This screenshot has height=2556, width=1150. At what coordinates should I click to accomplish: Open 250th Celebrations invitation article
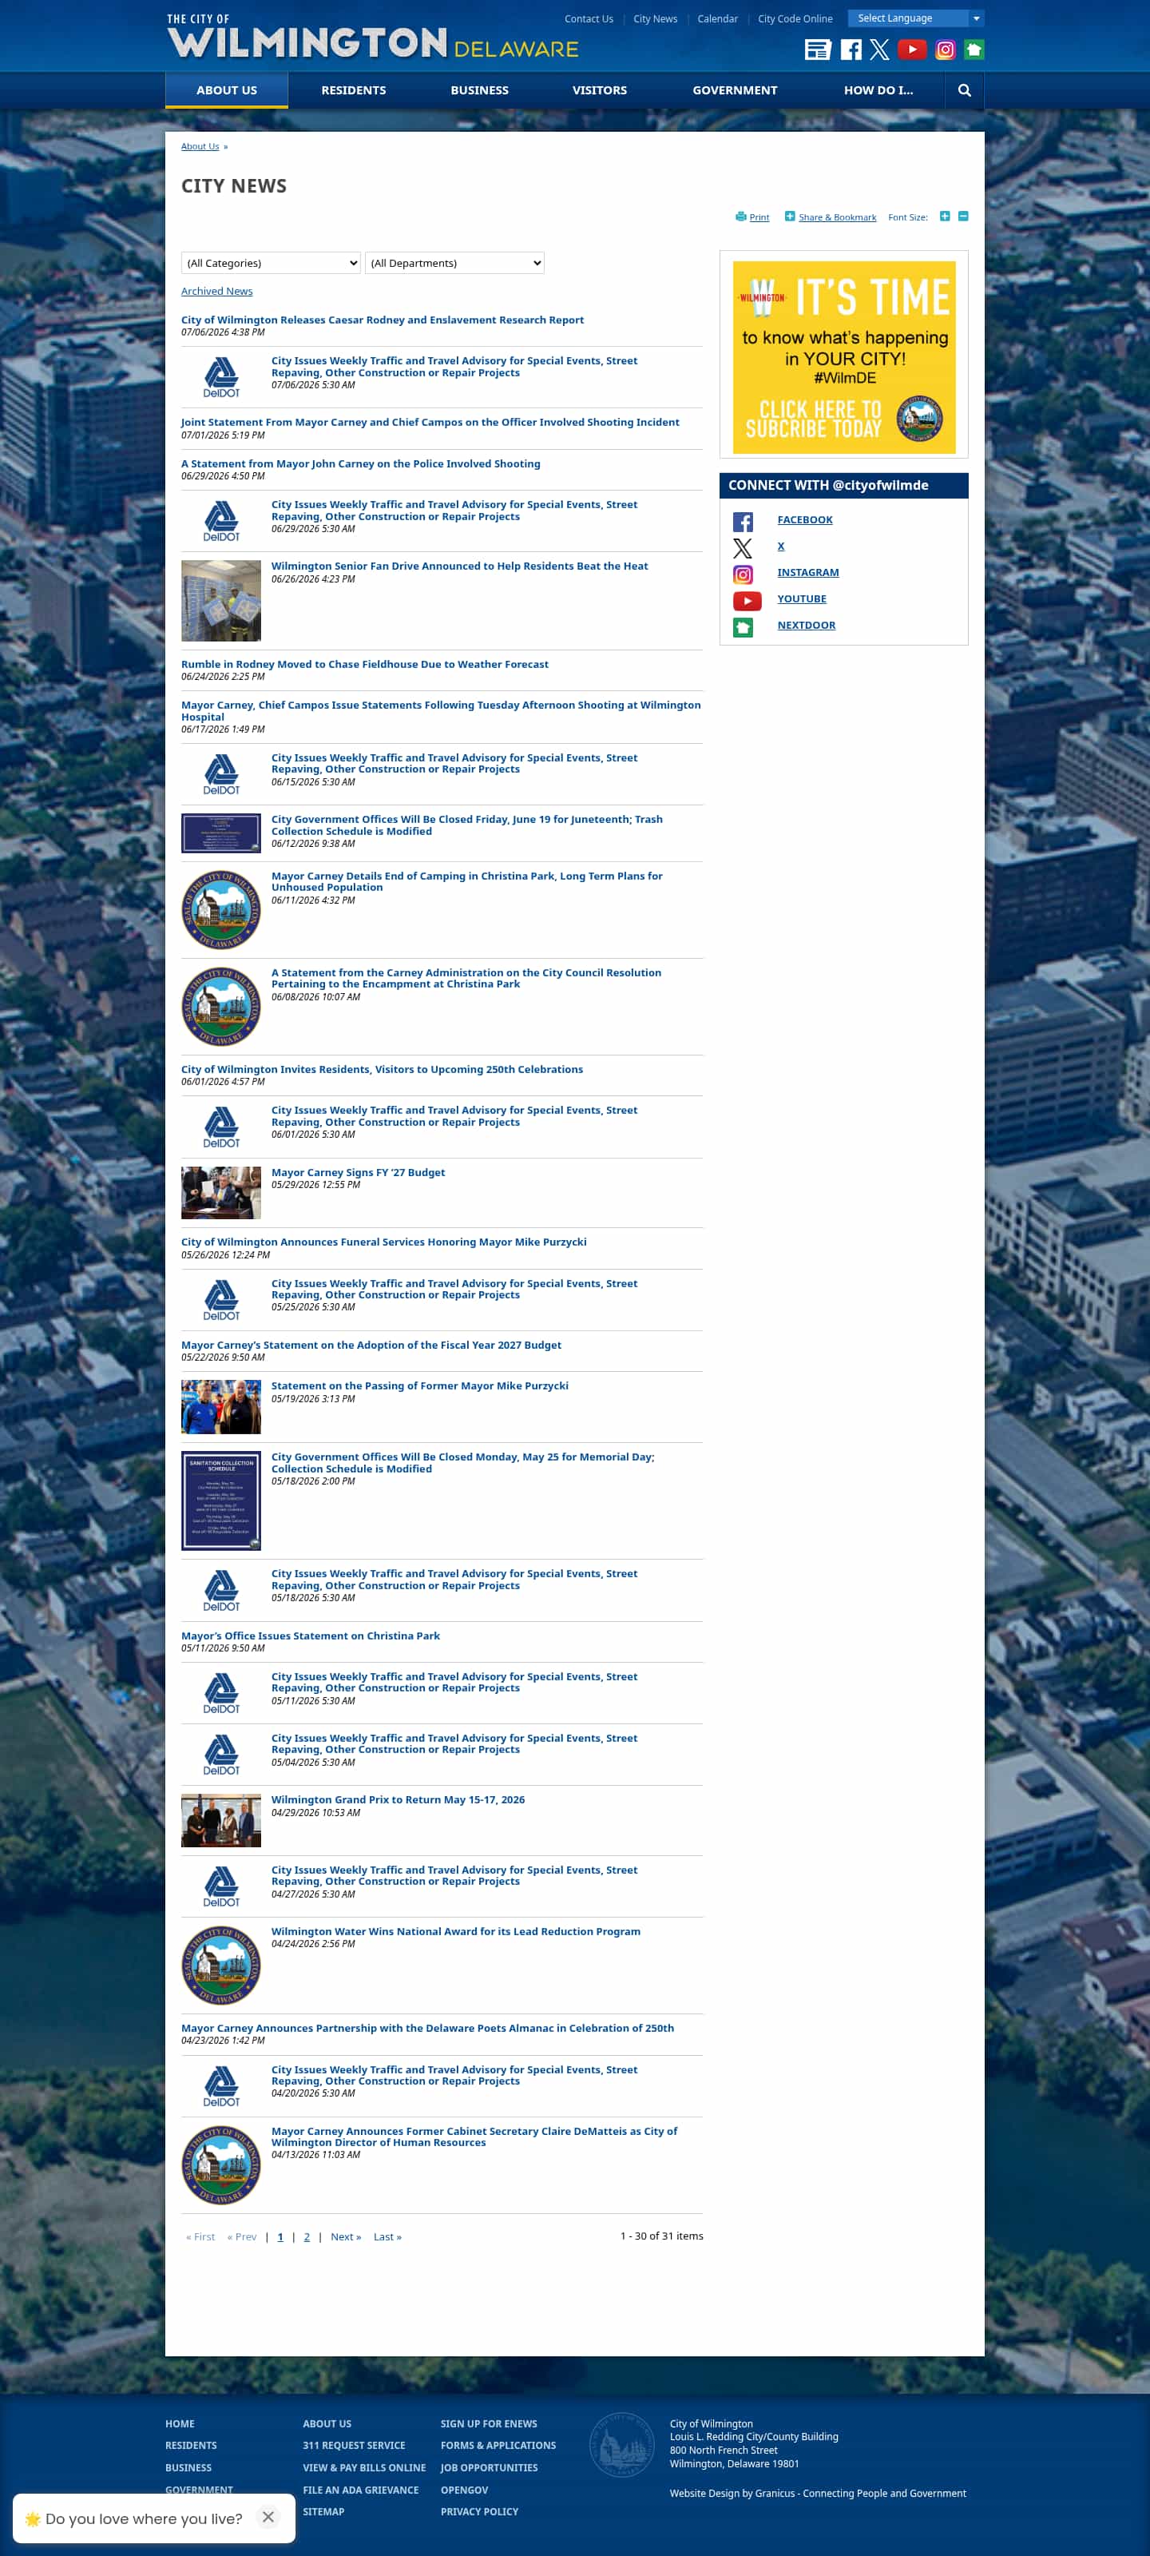point(383,1068)
